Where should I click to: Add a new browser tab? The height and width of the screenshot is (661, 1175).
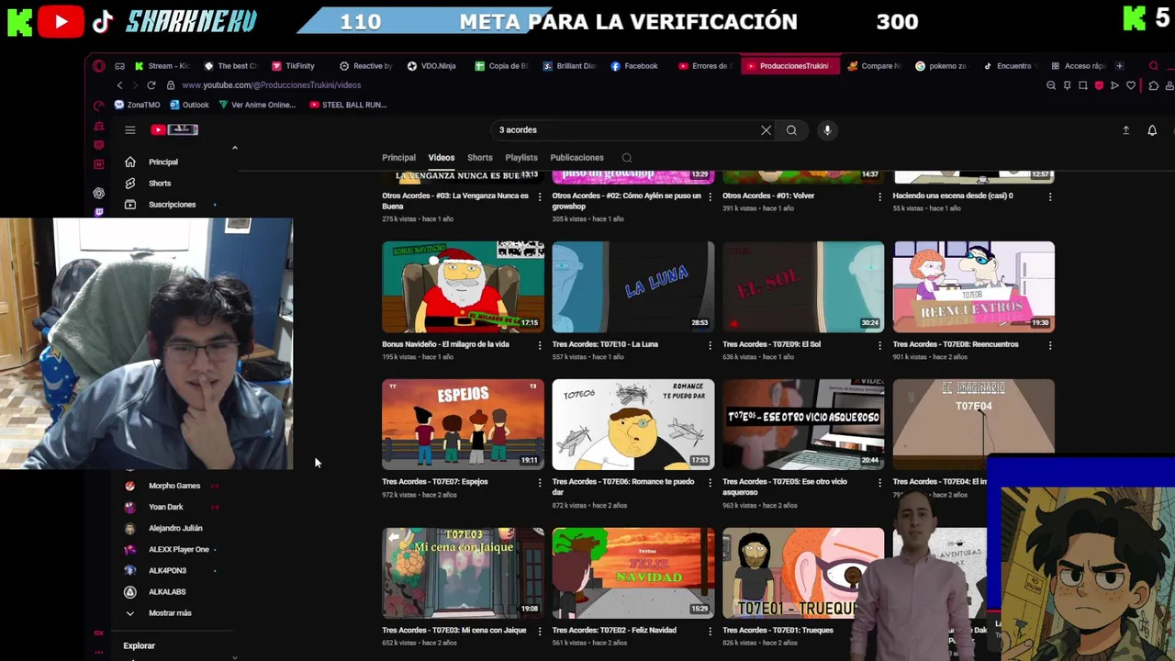click(1119, 66)
